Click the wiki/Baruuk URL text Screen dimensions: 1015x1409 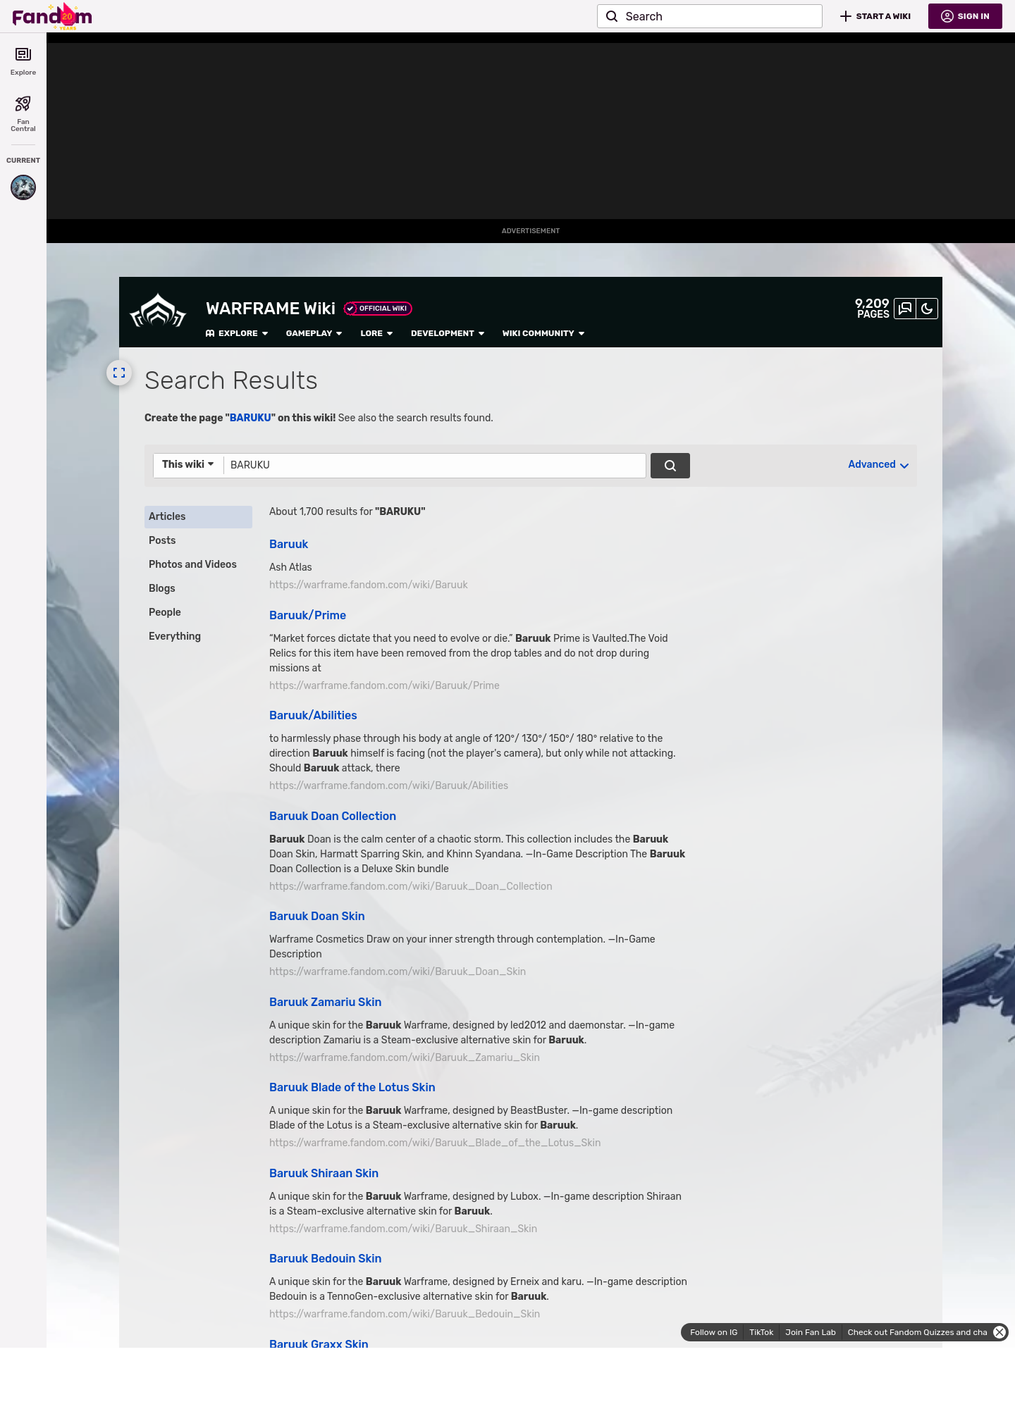pyautogui.click(x=369, y=585)
